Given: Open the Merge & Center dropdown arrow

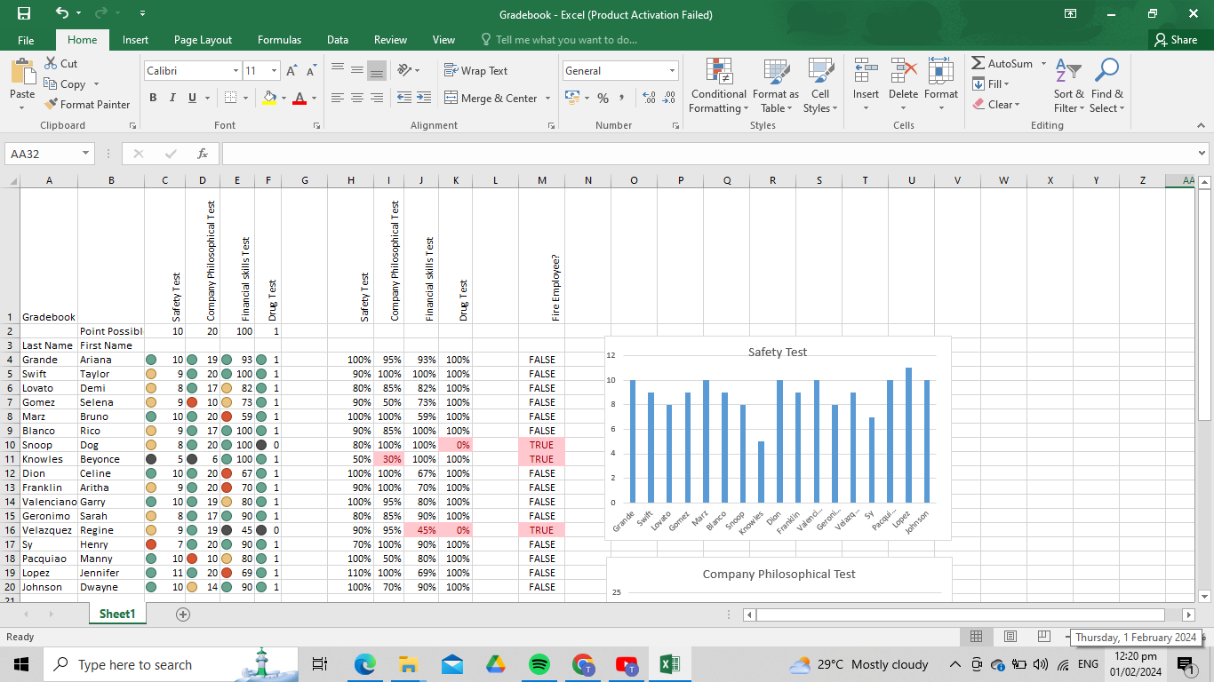Looking at the screenshot, I should (547, 99).
